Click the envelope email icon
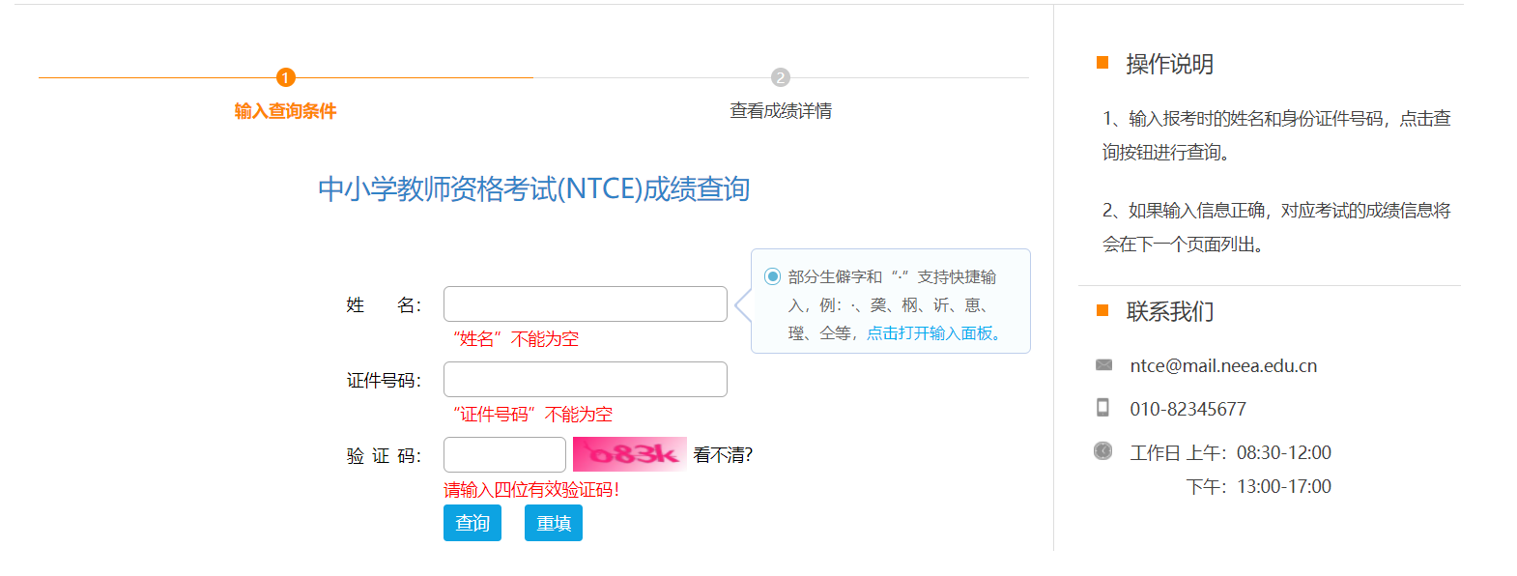Screen dimensions: 1517x576 click(x=1103, y=364)
